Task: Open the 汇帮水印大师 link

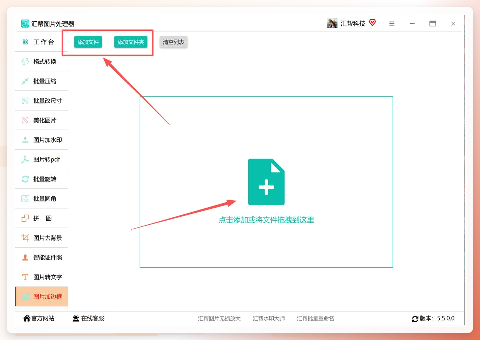Action: coord(269,318)
